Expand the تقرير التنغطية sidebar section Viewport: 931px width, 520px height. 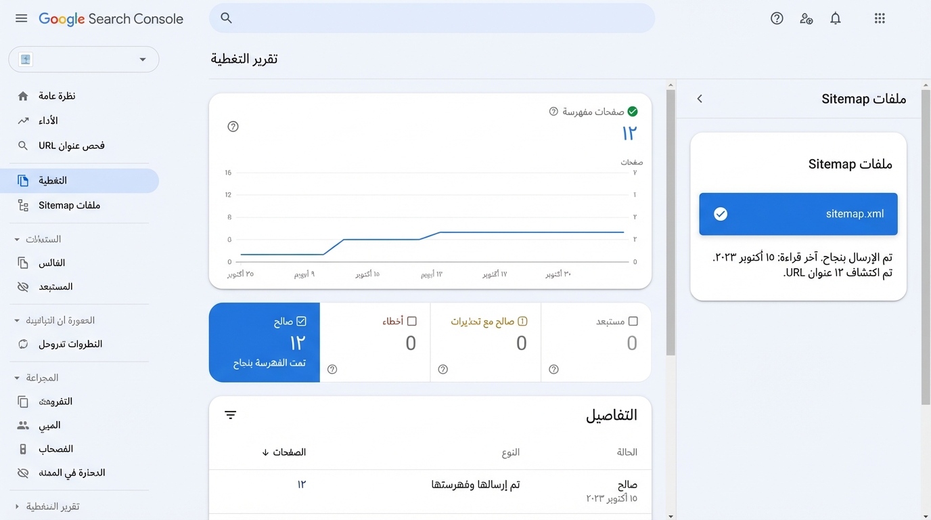pyautogui.click(x=17, y=506)
